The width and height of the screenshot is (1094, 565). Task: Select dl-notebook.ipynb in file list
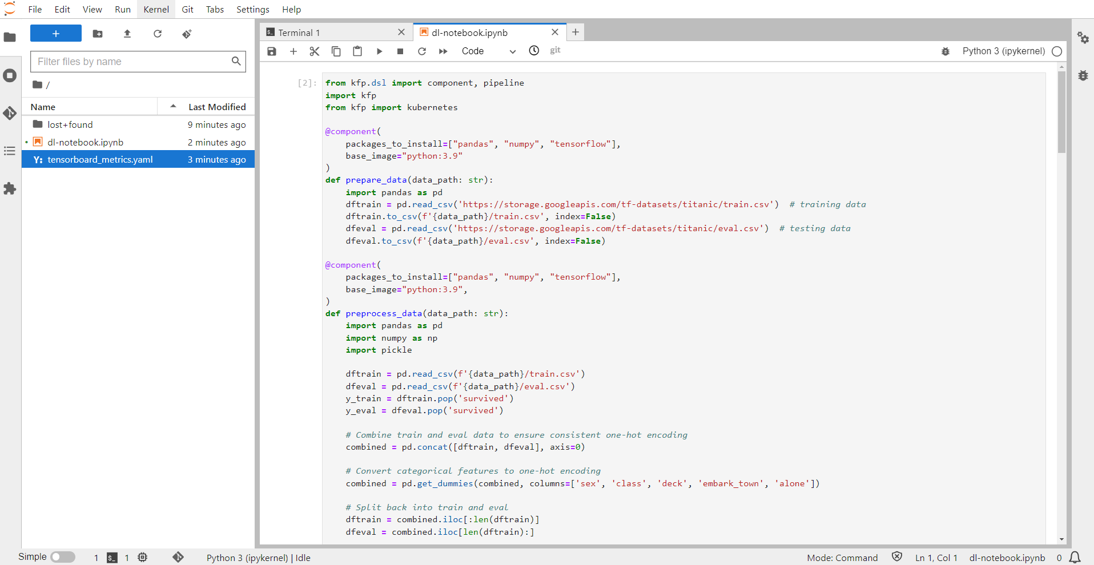(138, 142)
